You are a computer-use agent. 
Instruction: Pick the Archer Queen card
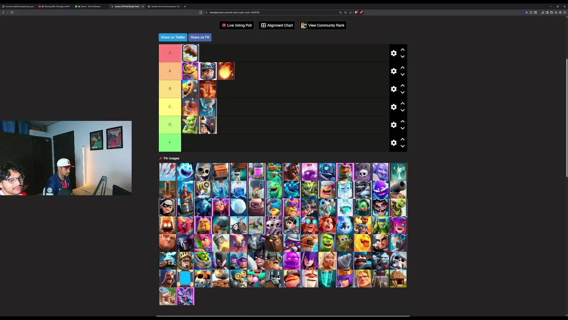(345, 278)
